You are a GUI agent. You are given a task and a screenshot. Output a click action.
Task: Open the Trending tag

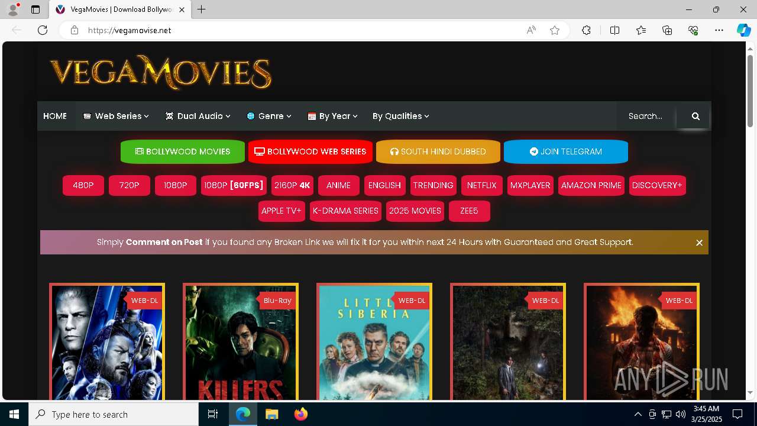434,185
